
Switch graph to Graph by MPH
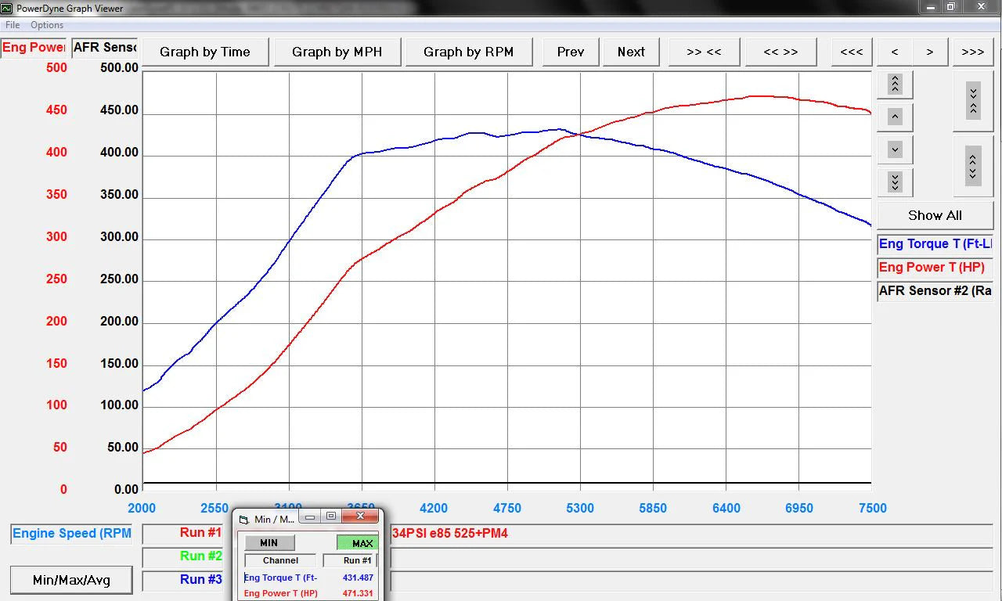[337, 52]
